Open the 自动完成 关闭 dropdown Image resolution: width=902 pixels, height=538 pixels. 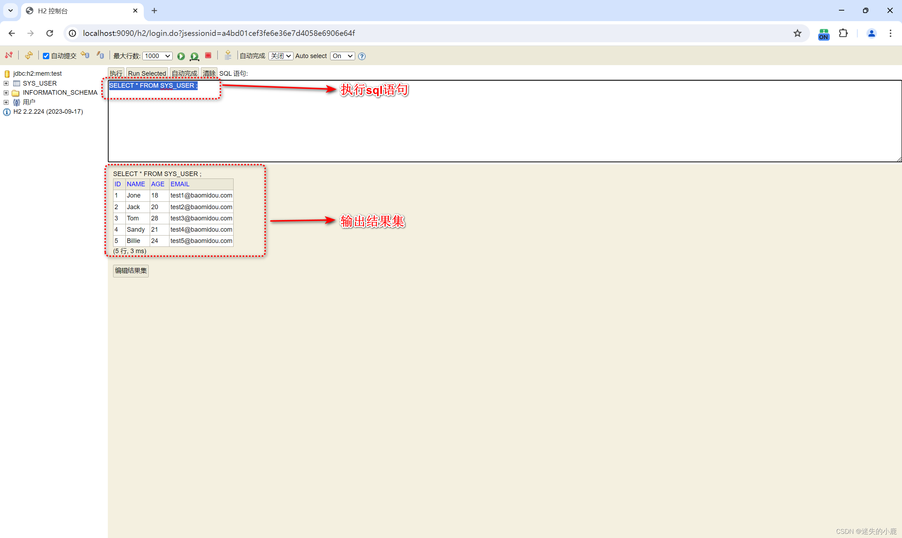[x=281, y=56]
